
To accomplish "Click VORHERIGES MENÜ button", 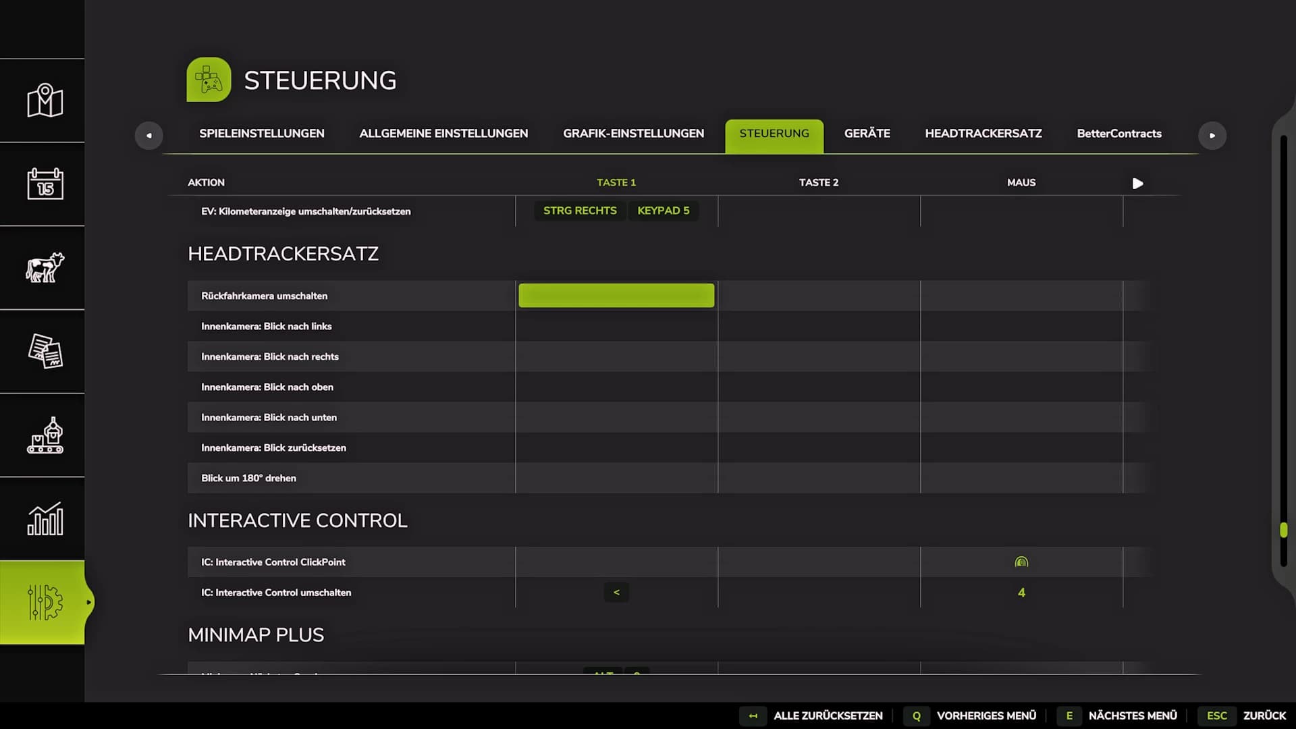I will click(970, 715).
